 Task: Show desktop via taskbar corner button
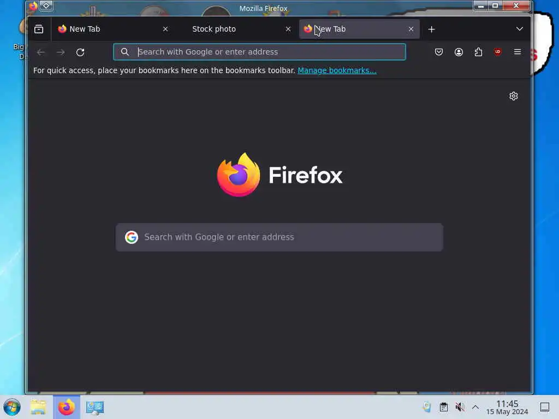click(x=545, y=407)
